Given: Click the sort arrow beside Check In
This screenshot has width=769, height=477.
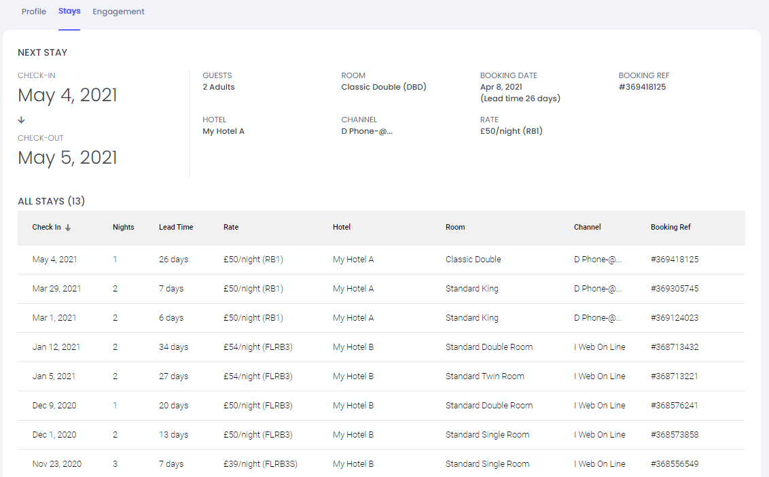Looking at the screenshot, I should (x=68, y=228).
